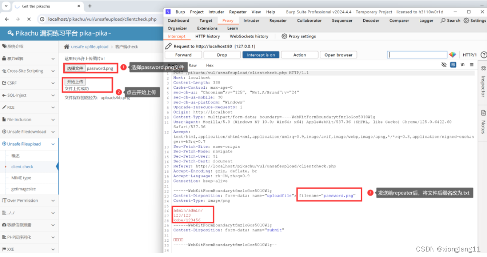Expand the XXE sidebar section
The image size is (487, 257).
tap(29, 249)
